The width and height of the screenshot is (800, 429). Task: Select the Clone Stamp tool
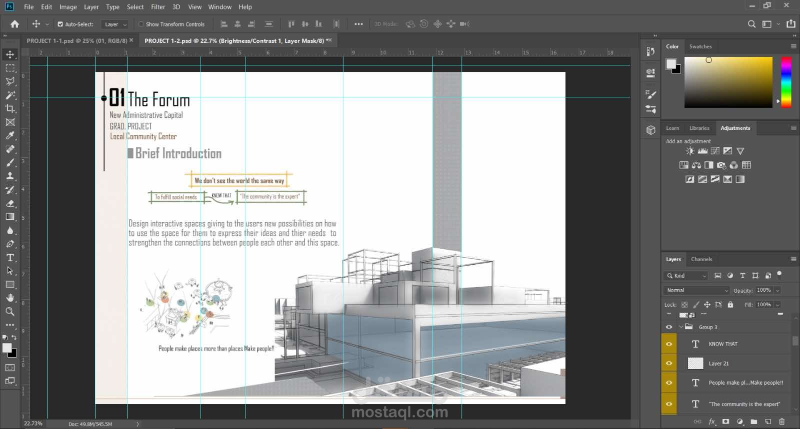pos(10,176)
